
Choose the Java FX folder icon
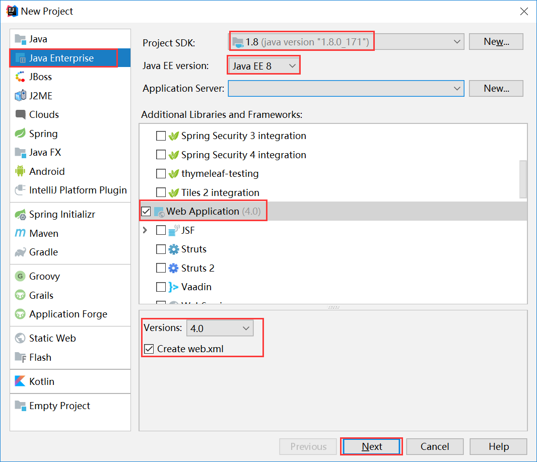[x=21, y=152]
